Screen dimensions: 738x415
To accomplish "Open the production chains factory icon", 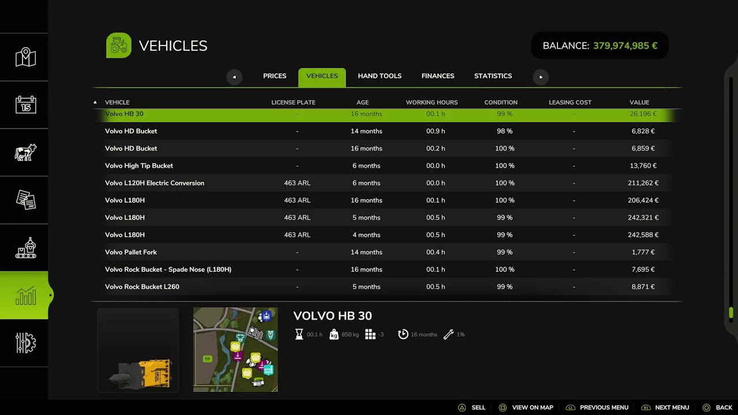I will coord(25,248).
